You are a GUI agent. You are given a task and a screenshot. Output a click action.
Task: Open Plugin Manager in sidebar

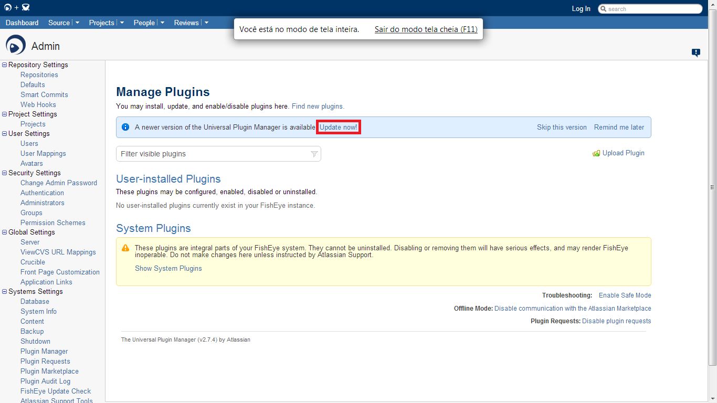pyautogui.click(x=44, y=352)
